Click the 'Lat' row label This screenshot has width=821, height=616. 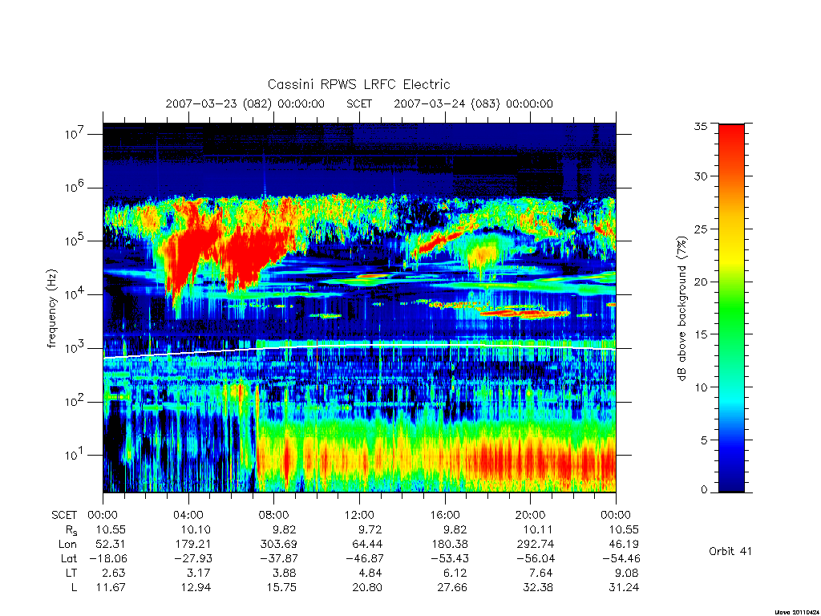click(x=69, y=558)
